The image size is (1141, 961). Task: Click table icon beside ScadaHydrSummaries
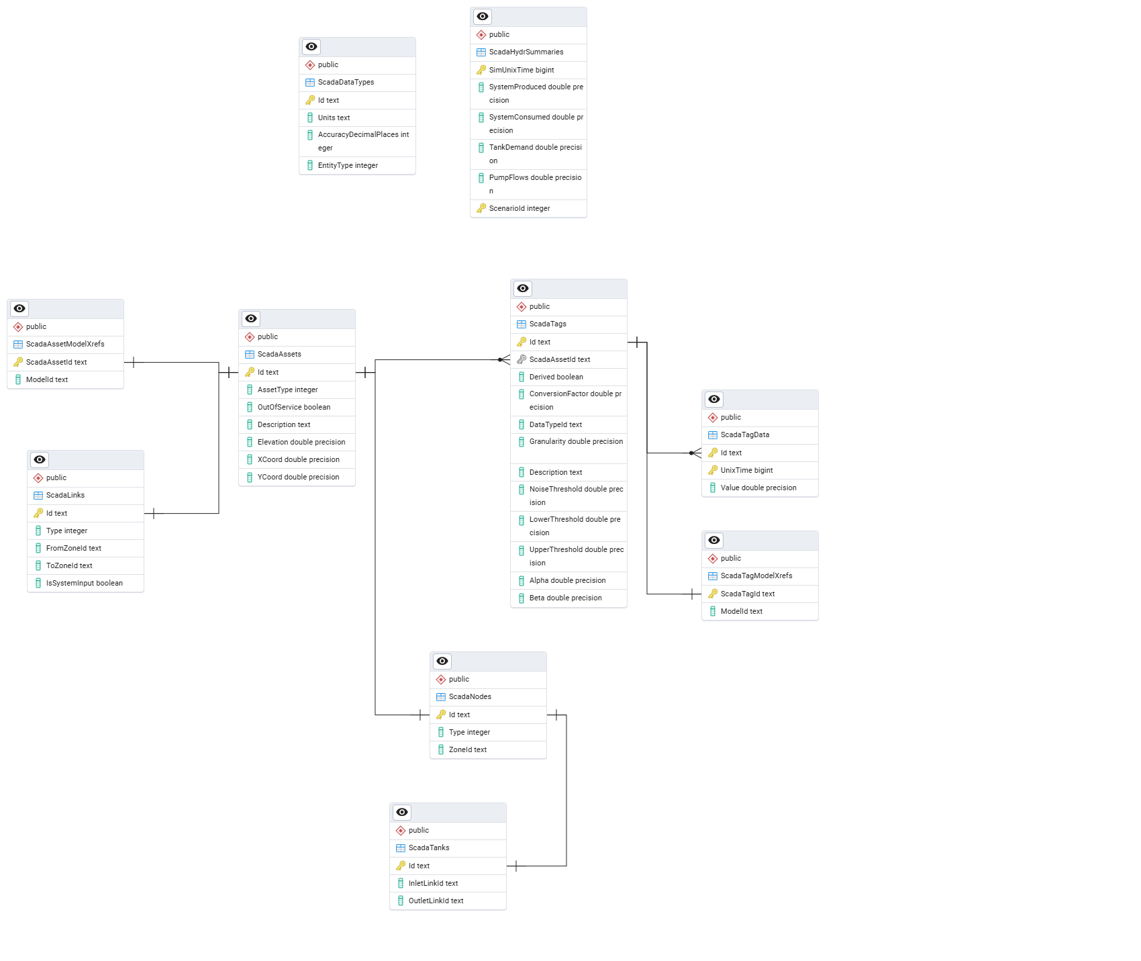[x=481, y=52]
